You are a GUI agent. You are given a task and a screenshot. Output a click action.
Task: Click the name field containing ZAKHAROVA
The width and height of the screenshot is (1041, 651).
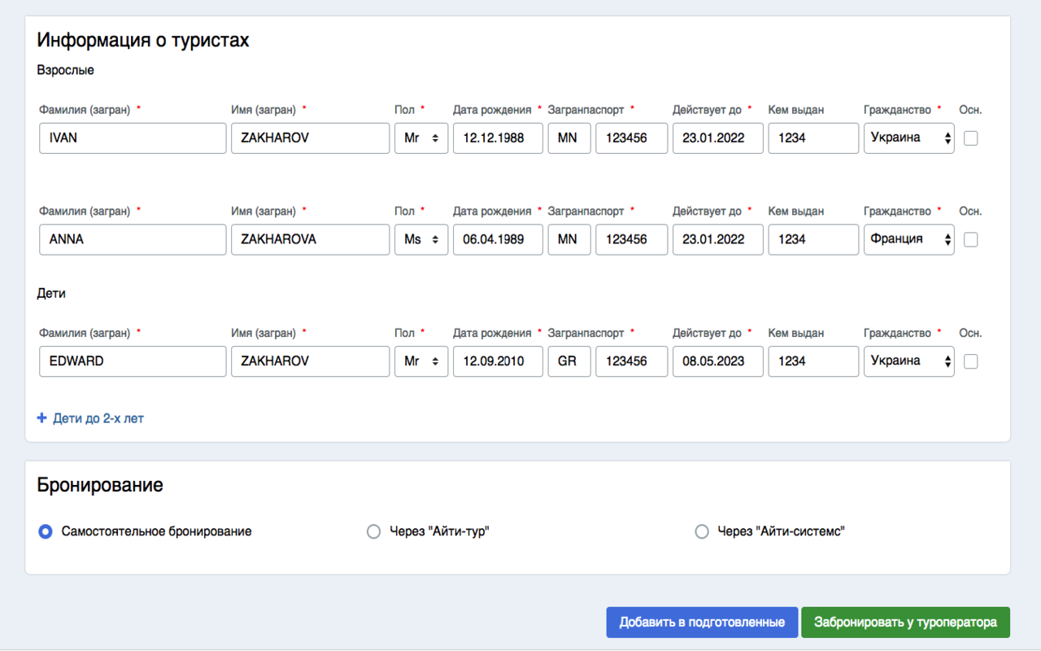[311, 240]
